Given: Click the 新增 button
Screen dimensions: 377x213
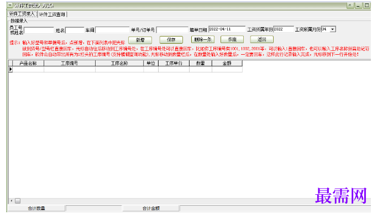Looking at the screenshot, I should [x=140, y=40].
